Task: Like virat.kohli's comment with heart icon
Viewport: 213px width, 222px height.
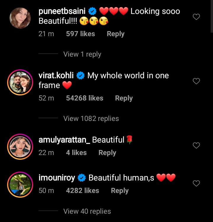Action: [x=196, y=81]
